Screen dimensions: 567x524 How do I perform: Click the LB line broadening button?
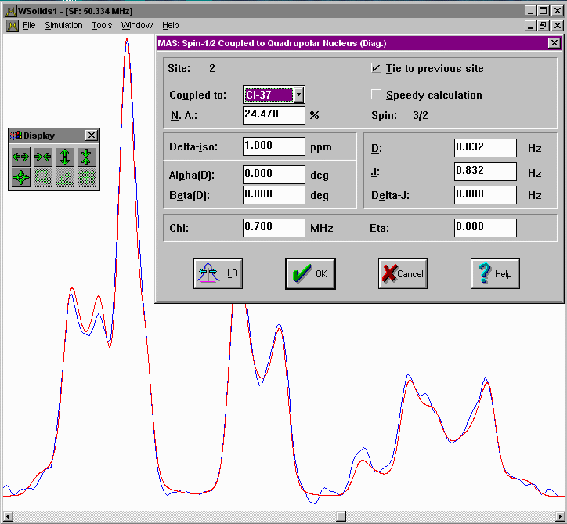[x=218, y=273]
